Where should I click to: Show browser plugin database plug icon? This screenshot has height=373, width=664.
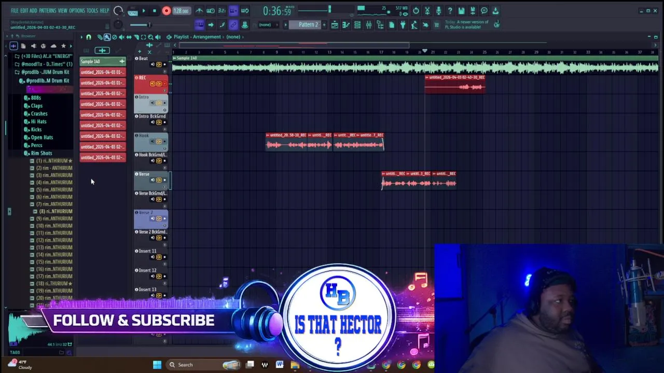click(x=33, y=46)
